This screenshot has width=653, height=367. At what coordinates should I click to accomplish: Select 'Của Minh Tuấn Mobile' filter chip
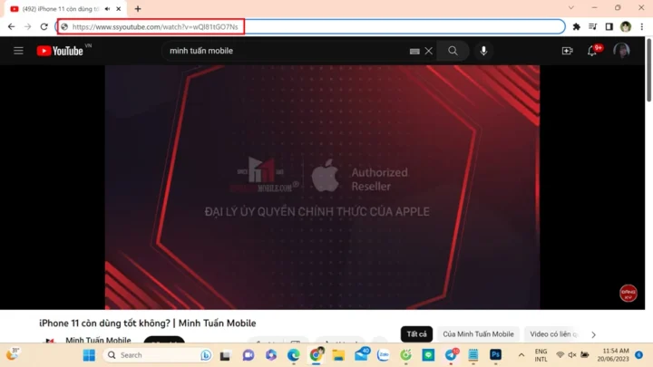478,334
